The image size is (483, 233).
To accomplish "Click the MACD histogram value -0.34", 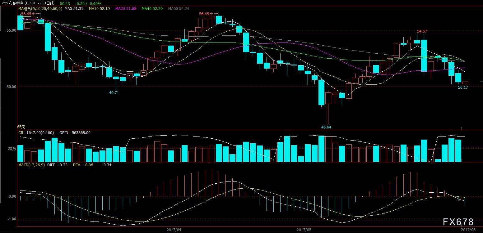I will [x=107, y=165].
